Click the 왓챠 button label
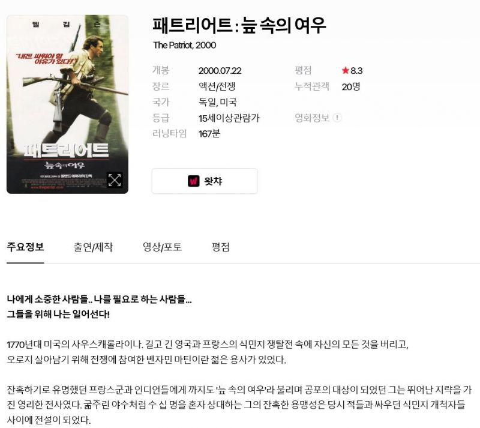 point(213,181)
